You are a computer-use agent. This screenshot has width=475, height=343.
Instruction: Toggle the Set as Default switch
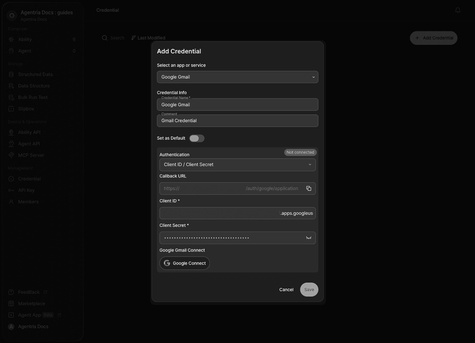point(197,138)
